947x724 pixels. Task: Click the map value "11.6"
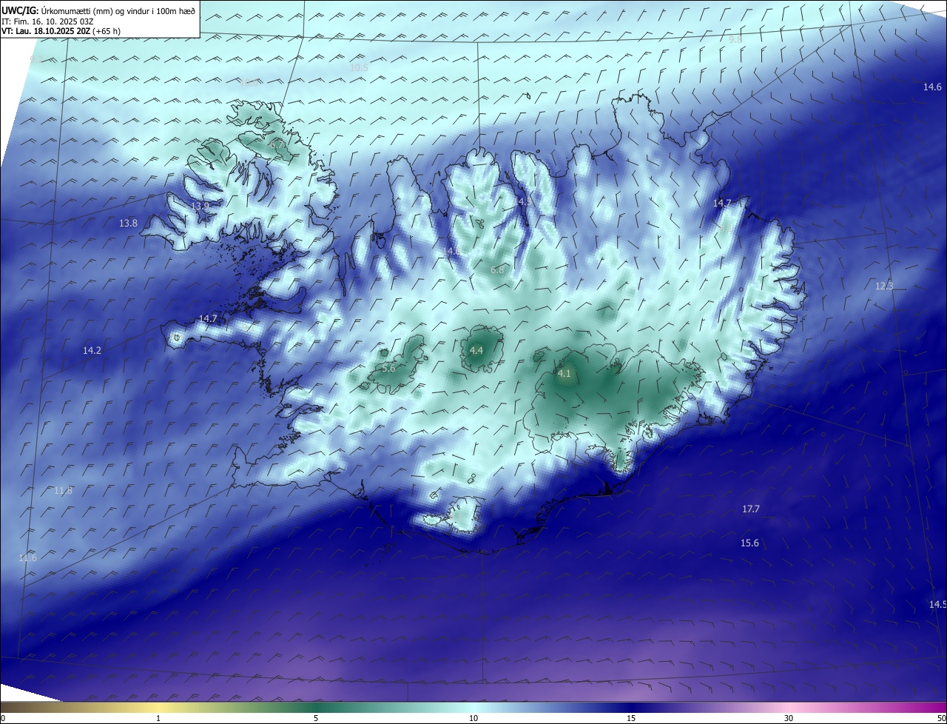(x=27, y=558)
